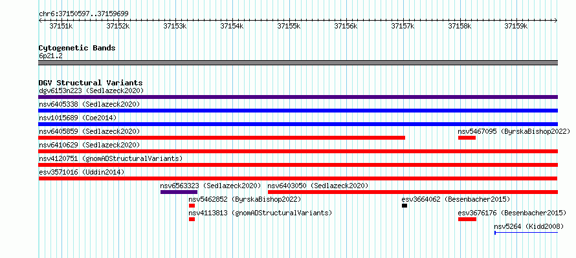Click the red nsv6410629 variant bar
The height and width of the screenshot is (258, 576).
[x=298, y=151]
